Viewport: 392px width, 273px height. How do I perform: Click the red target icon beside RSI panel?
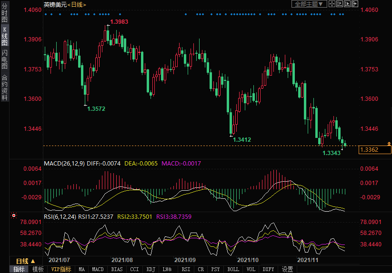click(14, 215)
